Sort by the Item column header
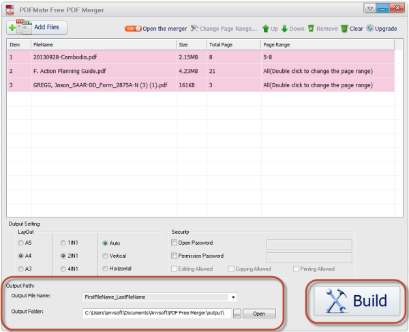409x332 pixels. click(19, 44)
